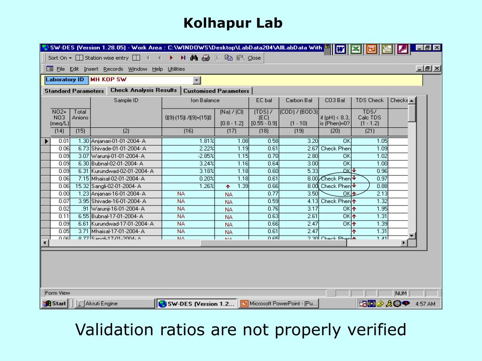Switch to Customised Parameters tab
482x361 pixels.
click(216, 91)
